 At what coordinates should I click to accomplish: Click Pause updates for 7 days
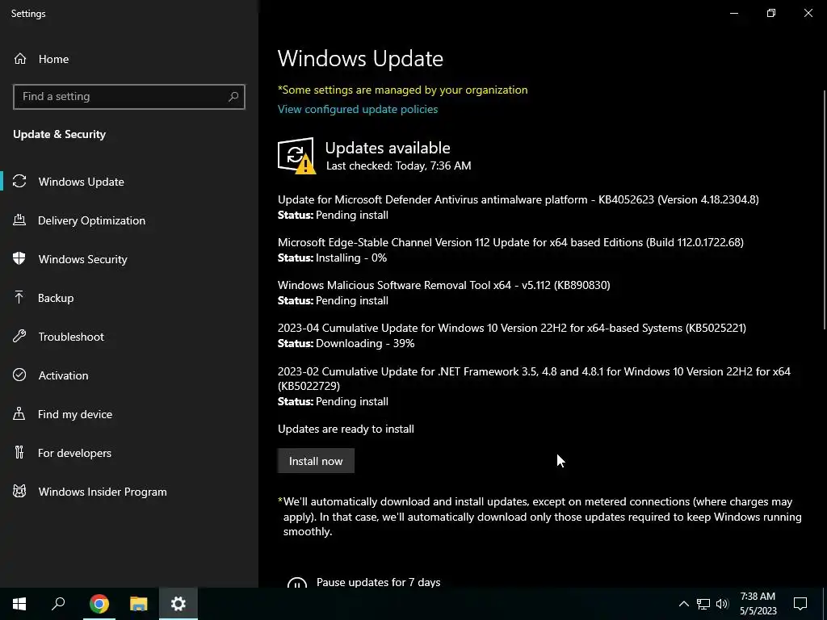(378, 582)
